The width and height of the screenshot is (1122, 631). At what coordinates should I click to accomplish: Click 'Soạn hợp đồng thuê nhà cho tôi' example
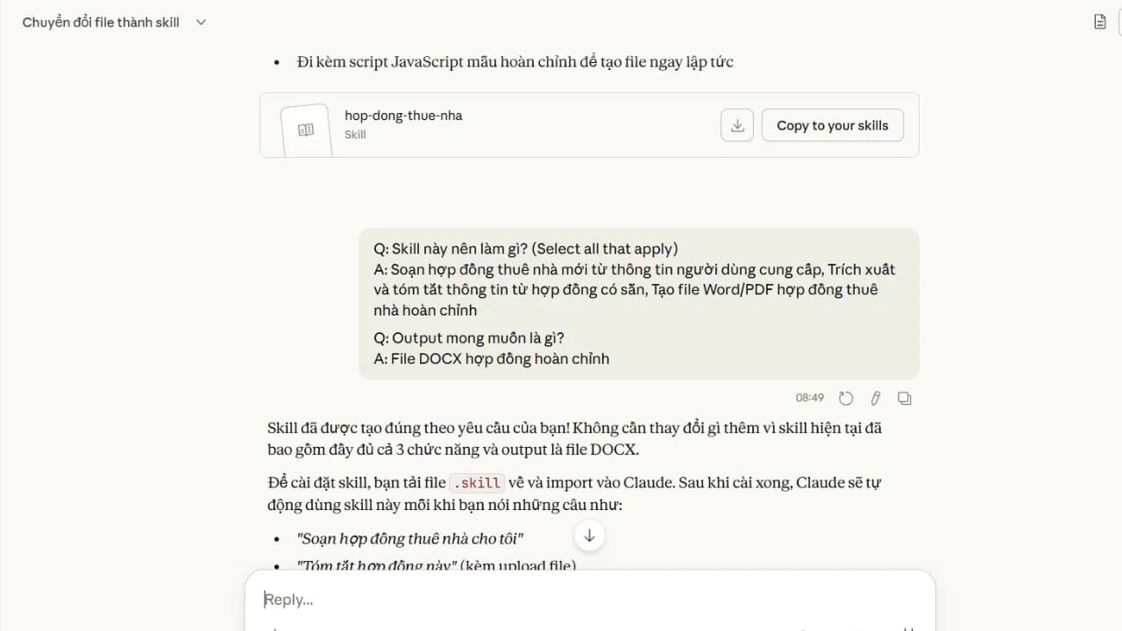coord(410,538)
